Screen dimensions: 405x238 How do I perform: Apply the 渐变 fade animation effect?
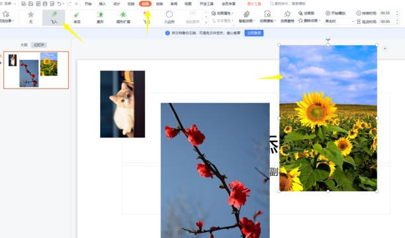(x=77, y=18)
